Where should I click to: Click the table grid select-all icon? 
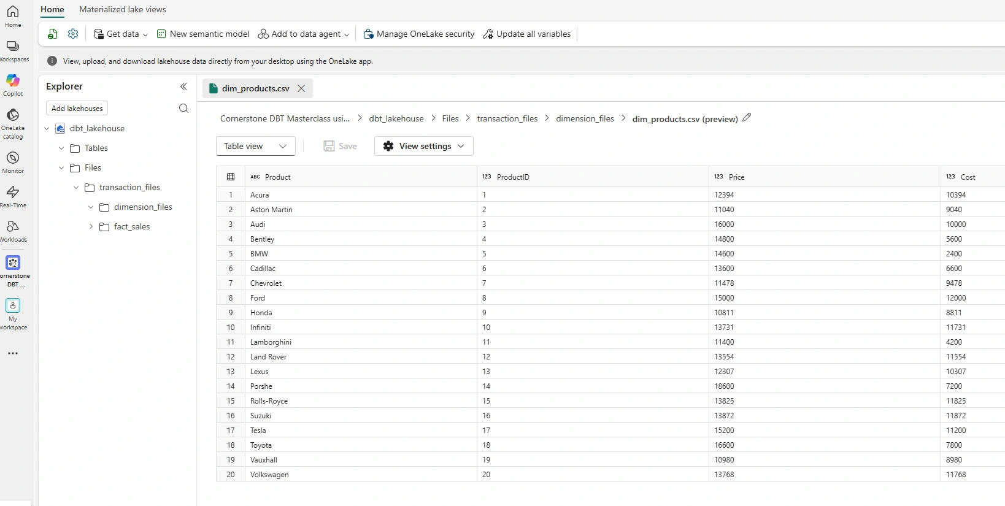[231, 177]
